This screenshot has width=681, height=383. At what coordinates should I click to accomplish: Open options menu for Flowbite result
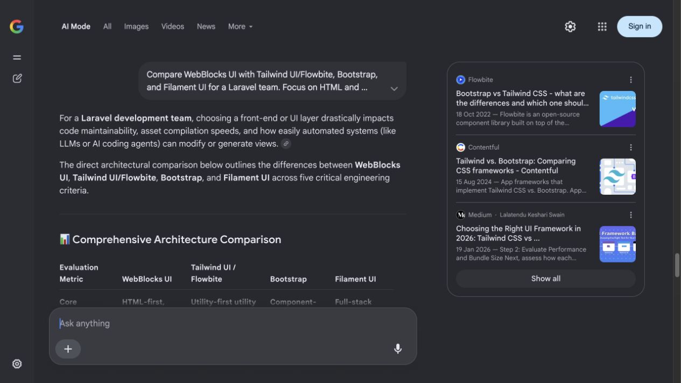[x=631, y=80]
